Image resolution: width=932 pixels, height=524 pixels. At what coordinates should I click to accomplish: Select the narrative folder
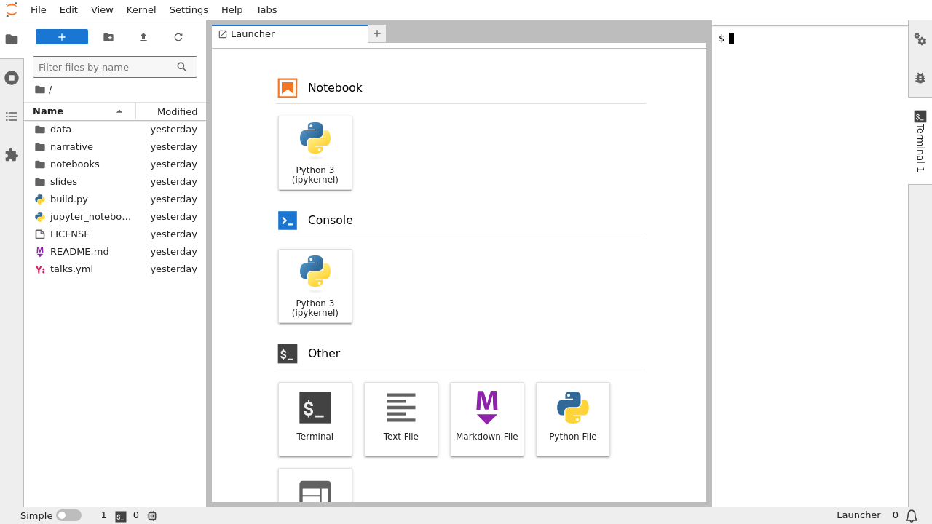pyautogui.click(x=115, y=147)
